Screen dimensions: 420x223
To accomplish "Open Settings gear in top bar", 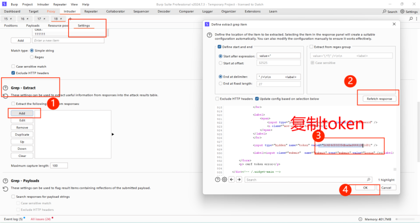I will (402, 12).
